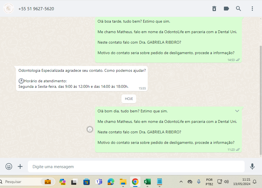
Task: Open Microsoft Teams from the taskbar
Action: click(x=99, y=182)
